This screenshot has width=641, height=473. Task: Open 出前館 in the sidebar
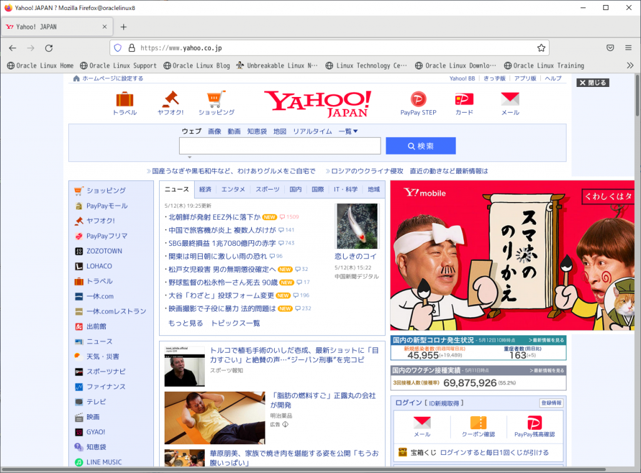tap(96, 327)
